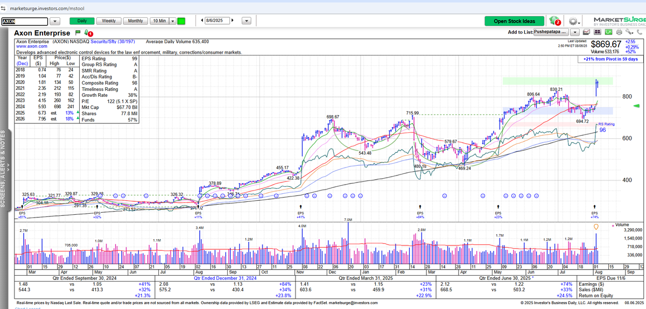Click +21% from Pivot in 59 days

pyautogui.click(x=610, y=59)
